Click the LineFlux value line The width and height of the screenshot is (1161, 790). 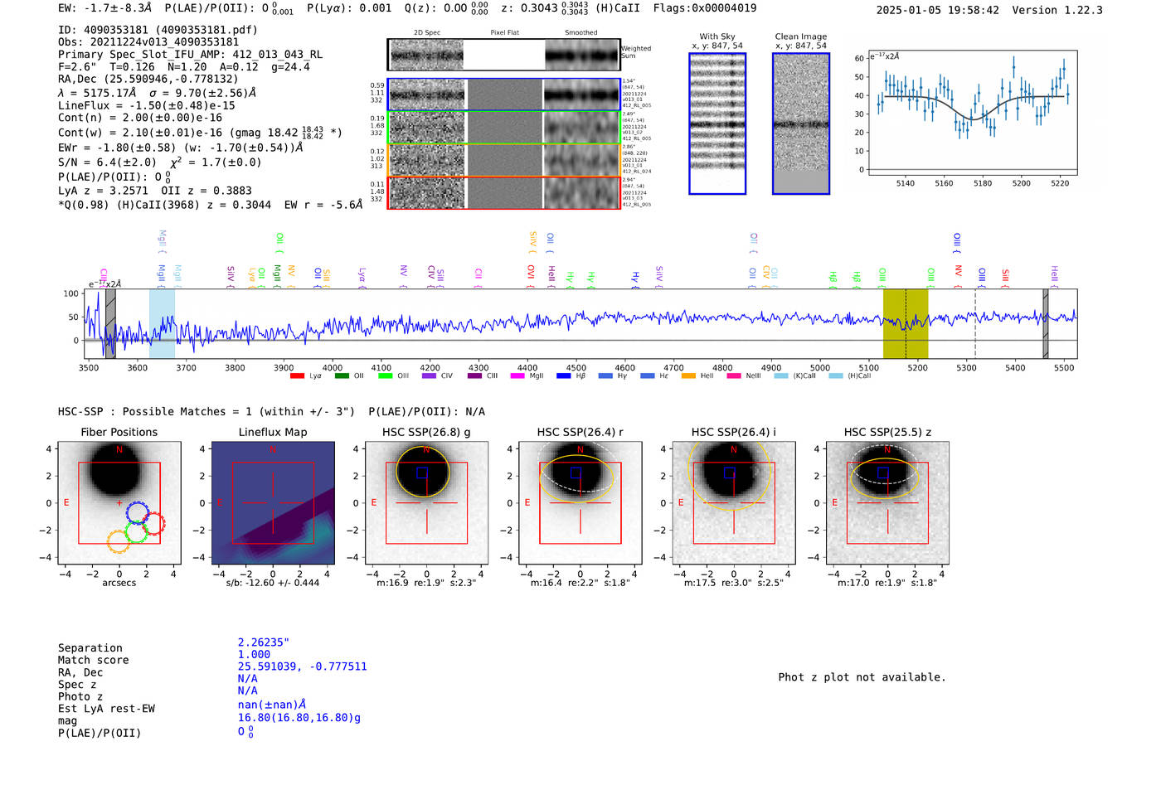point(147,106)
